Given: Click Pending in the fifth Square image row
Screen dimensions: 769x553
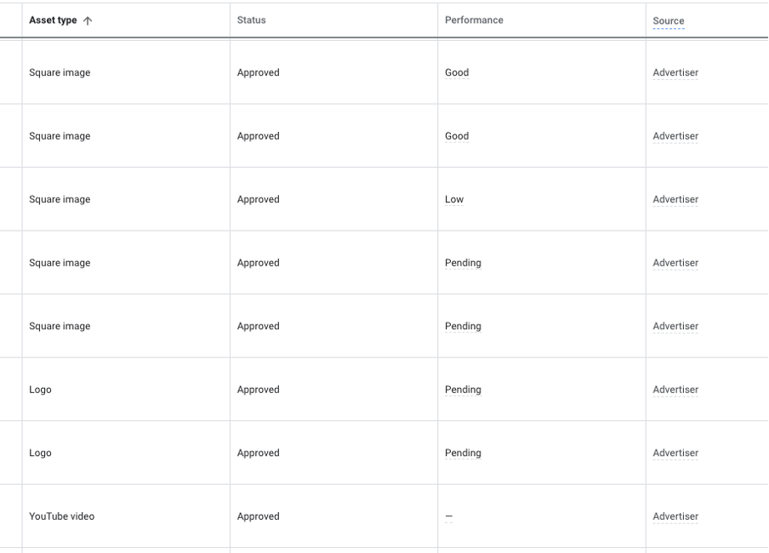Looking at the screenshot, I should 463,327.
